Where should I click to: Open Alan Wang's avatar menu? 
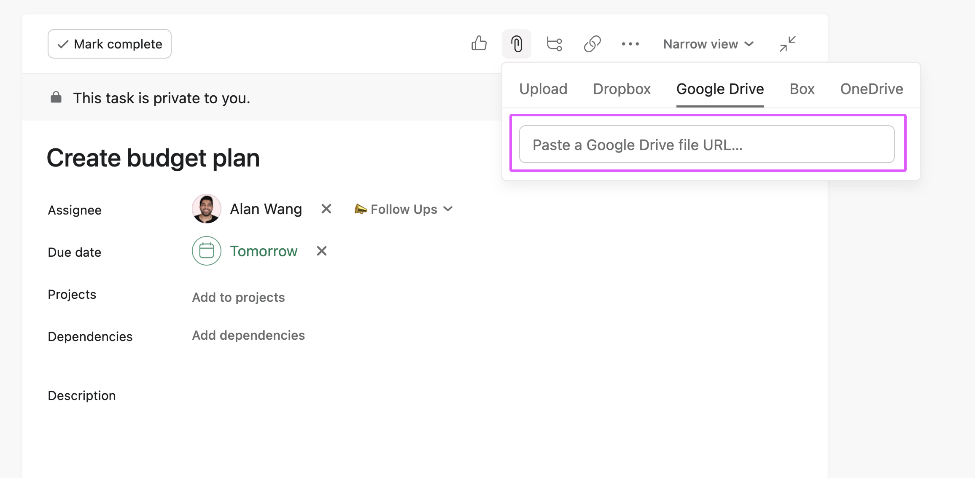206,209
